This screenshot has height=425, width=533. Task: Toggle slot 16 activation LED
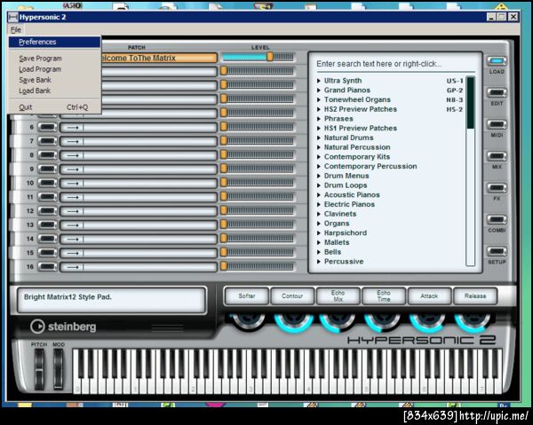(47, 267)
